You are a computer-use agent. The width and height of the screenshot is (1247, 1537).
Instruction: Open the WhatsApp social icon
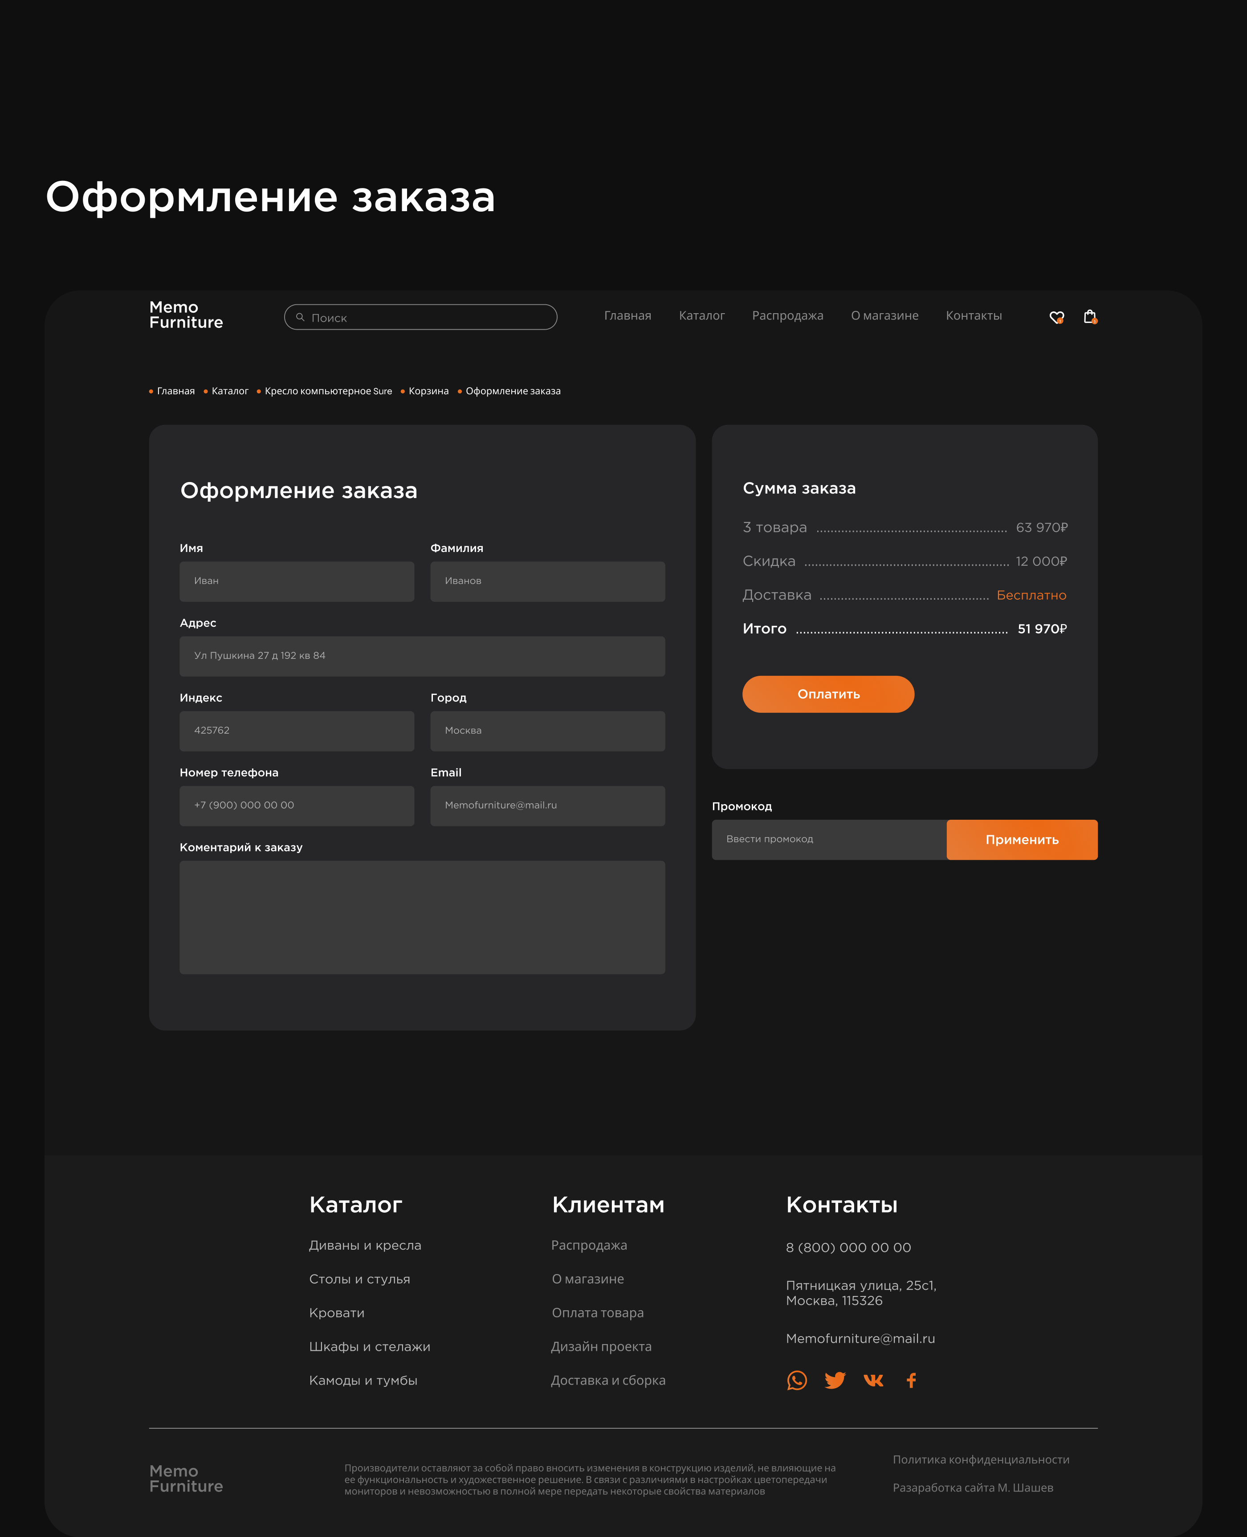click(797, 1380)
